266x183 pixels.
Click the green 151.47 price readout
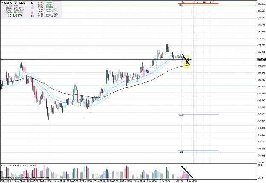[x=14, y=15]
